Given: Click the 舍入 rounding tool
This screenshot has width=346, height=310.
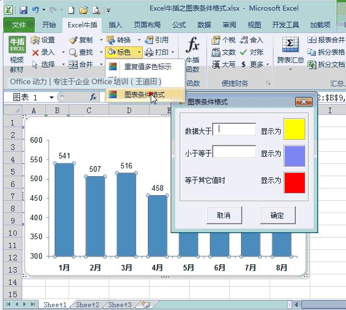Looking at the screenshot, I should 252,40.
